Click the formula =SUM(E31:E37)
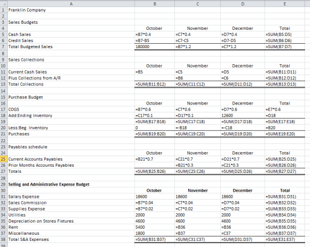This screenshot has height=247, width=310. click(285, 239)
